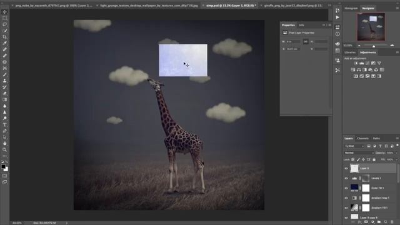Open the Layers panel menu
This screenshot has width=400, height=225.
tap(397, 138)
